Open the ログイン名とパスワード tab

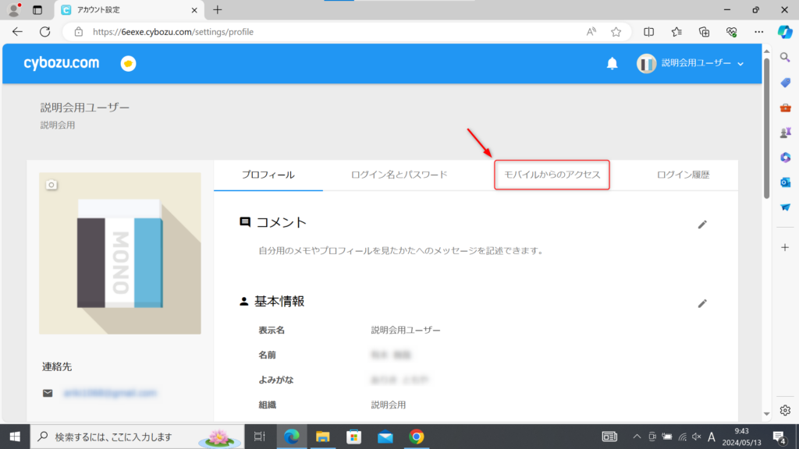(x=399, y=175)
